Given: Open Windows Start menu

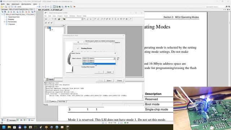Looking at the screenshot, I should click(4, 127).
